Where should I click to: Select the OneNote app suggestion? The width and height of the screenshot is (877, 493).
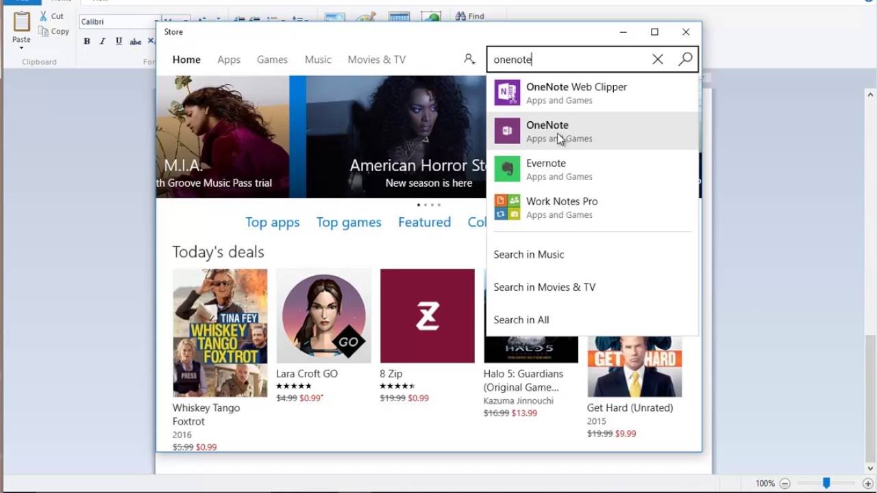(593, 131)
